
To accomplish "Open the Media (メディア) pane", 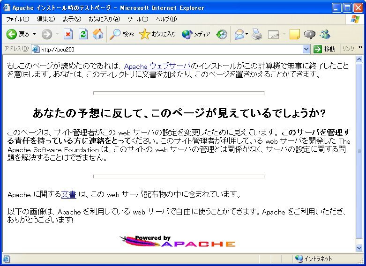I will (x=196, y=35).
